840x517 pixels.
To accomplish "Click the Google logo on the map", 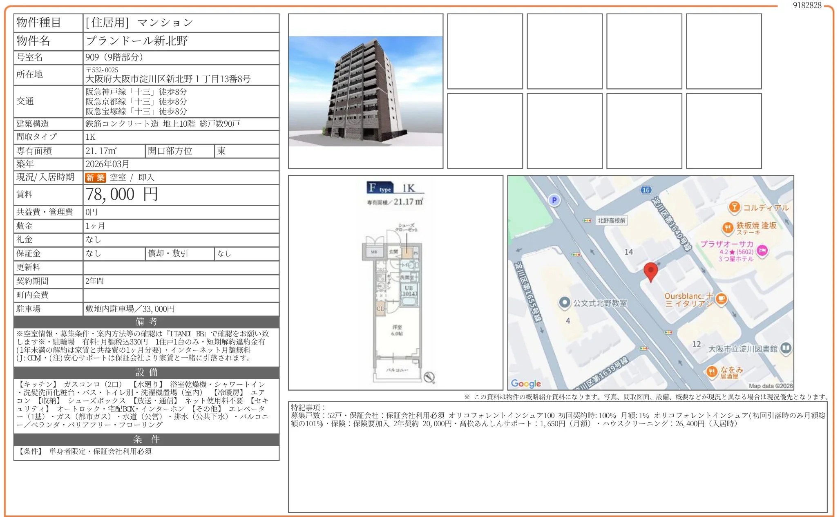I will tap(526, 383).
